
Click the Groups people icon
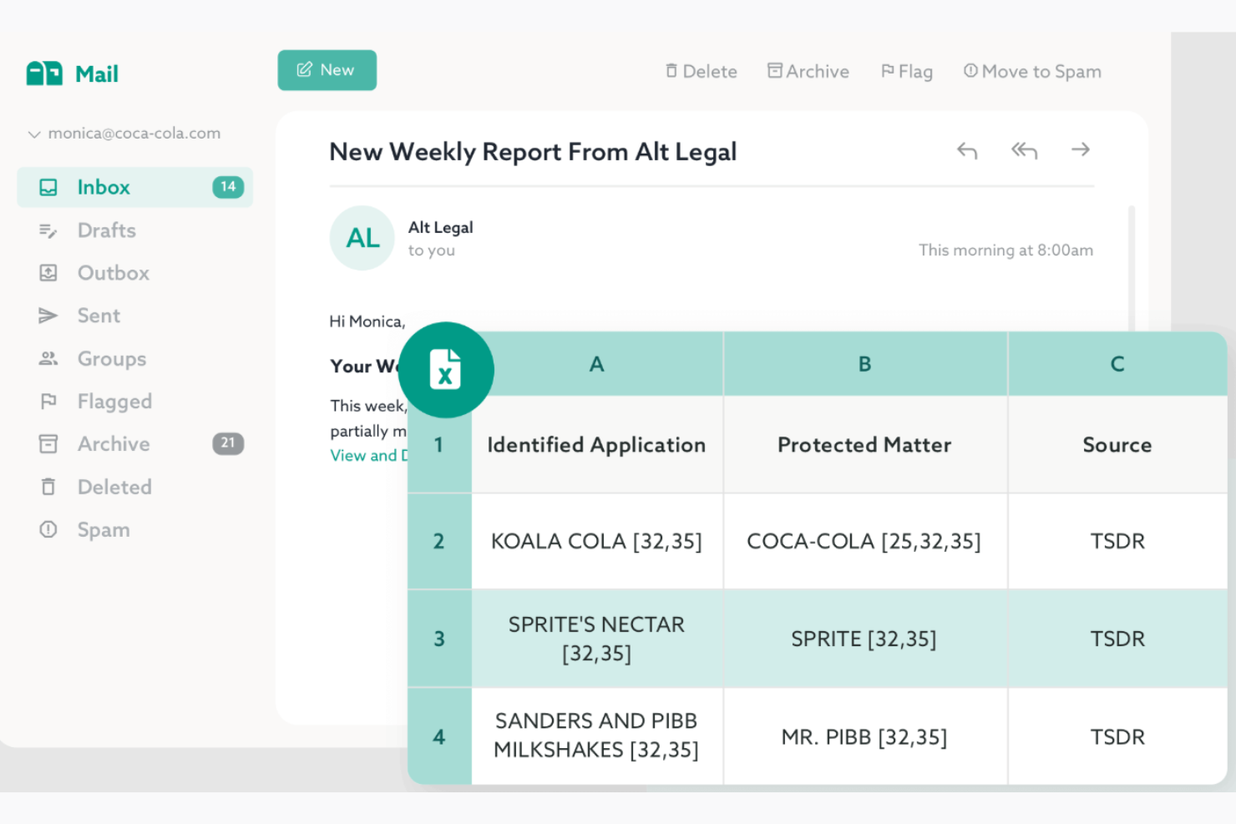pyautogui.click(x=48, y=359)
